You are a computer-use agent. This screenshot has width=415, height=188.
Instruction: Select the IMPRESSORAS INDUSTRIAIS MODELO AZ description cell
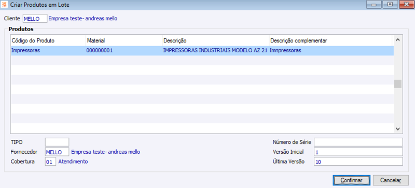pos(215,51)
